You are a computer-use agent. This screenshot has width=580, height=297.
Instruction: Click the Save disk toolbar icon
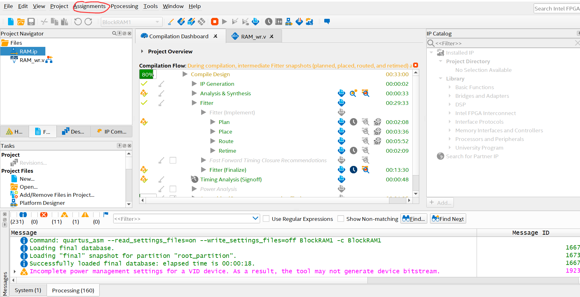[x=31, y=22]
